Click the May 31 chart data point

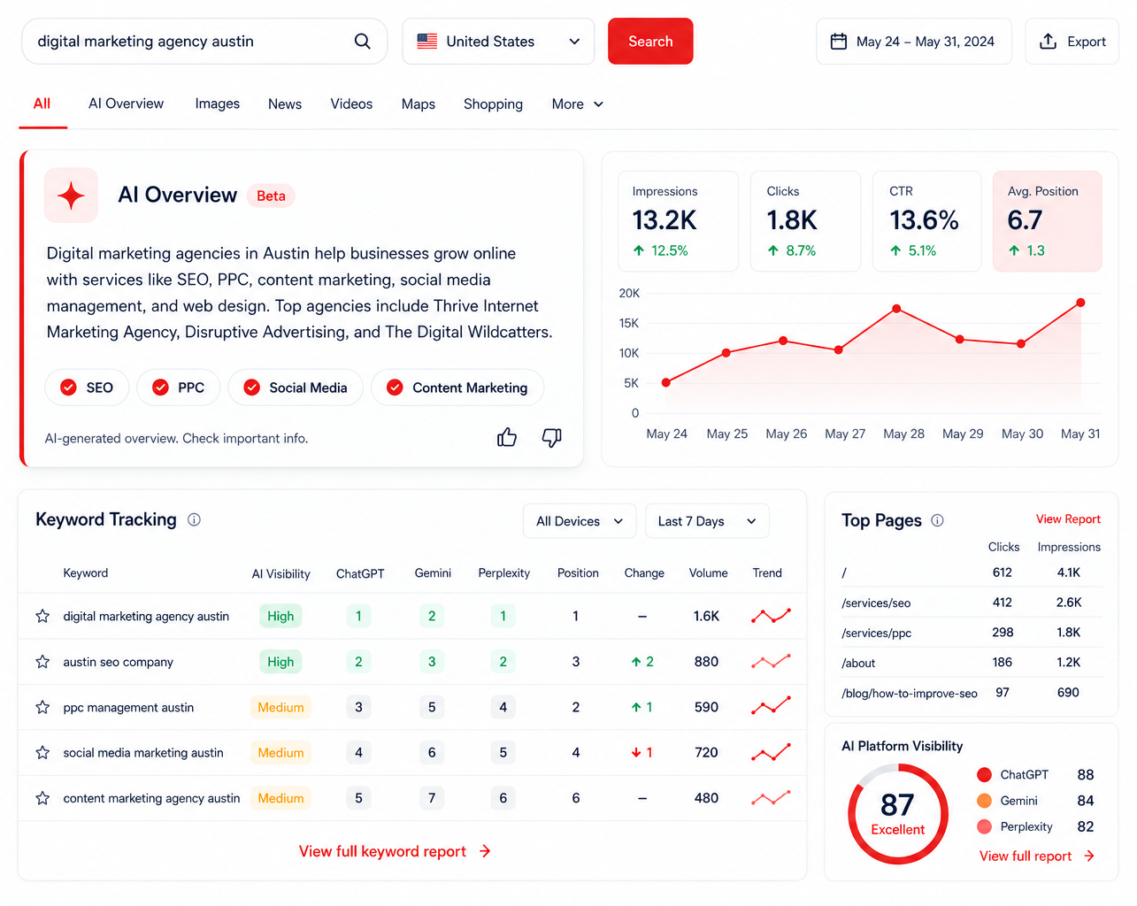point(1080,303)
